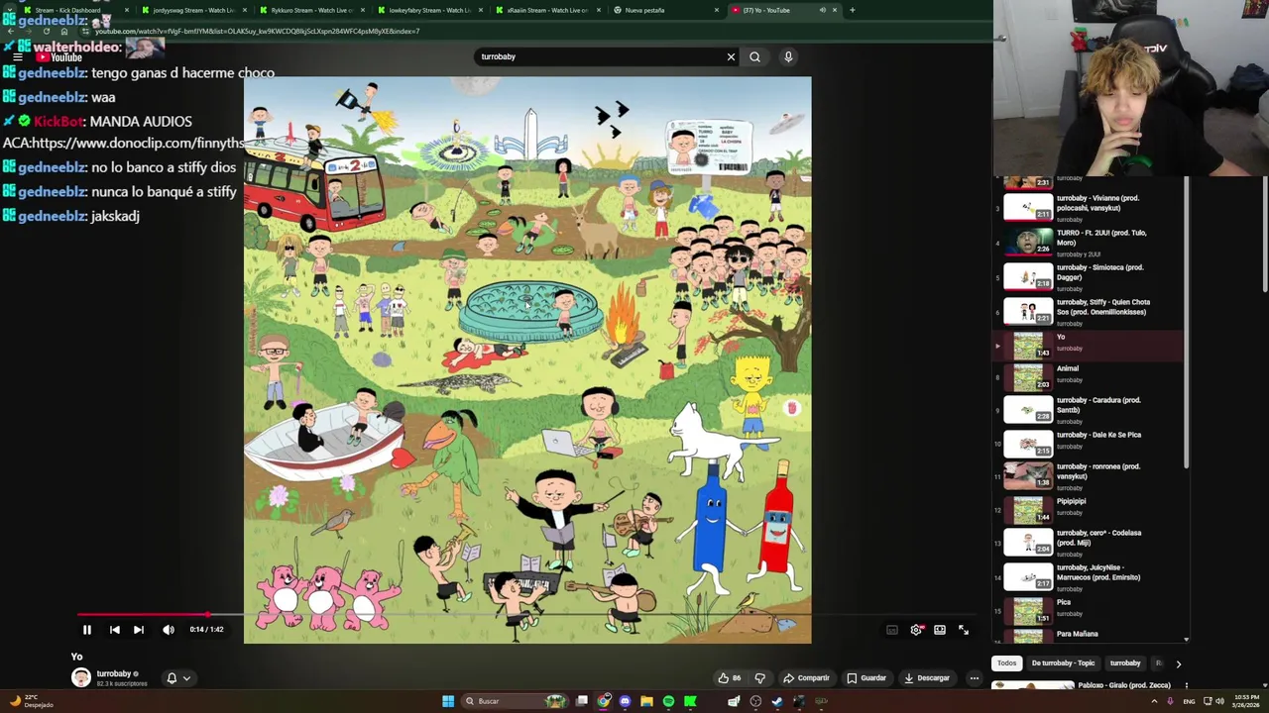Open Discord from the taskbar
The image size is (1269, 713).
tap(625, 701)
